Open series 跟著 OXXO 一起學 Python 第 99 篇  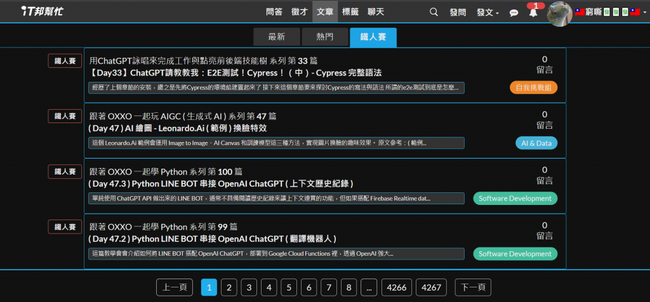(163, 227)
